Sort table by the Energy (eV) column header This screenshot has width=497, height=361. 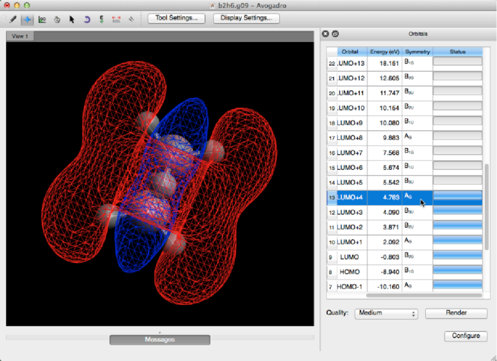384,52
